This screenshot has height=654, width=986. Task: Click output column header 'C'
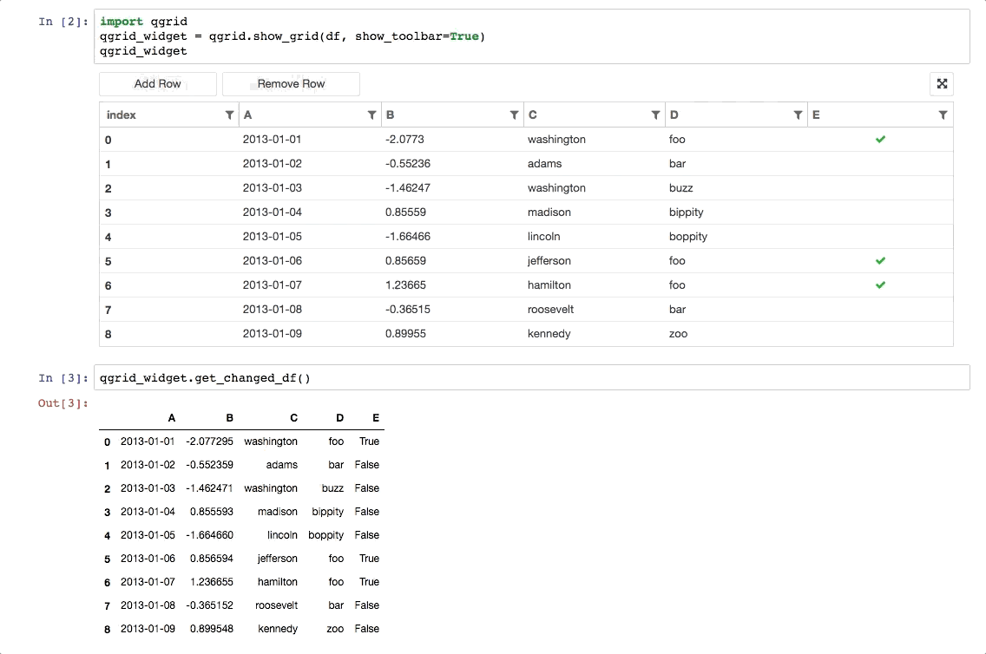point(293,418)
